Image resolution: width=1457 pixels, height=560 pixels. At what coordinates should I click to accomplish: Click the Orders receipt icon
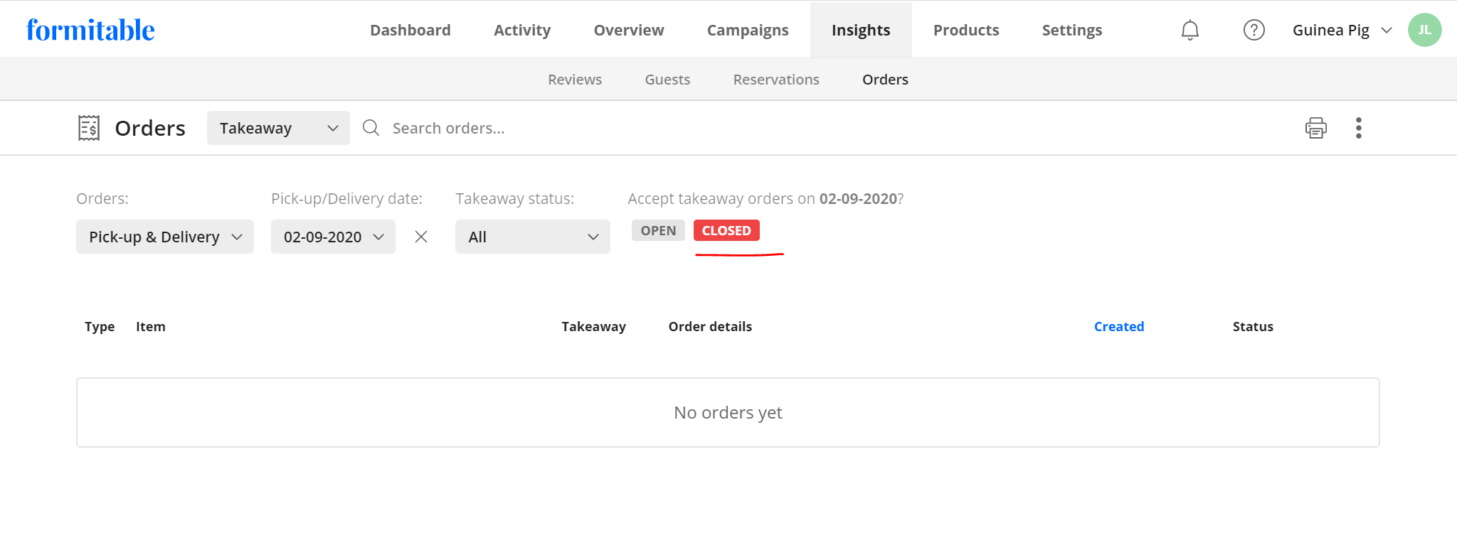89,128
